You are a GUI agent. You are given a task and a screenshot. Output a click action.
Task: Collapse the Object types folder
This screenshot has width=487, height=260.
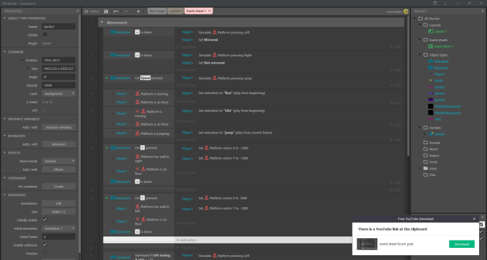point(420,55)
